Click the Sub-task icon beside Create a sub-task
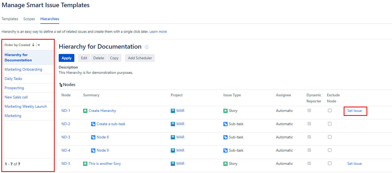 click(x=93, y=124)
